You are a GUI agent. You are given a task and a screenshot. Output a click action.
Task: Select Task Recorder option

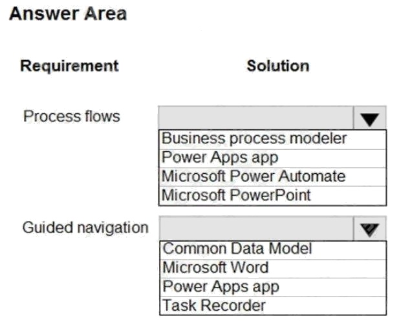tap(273, 306)
